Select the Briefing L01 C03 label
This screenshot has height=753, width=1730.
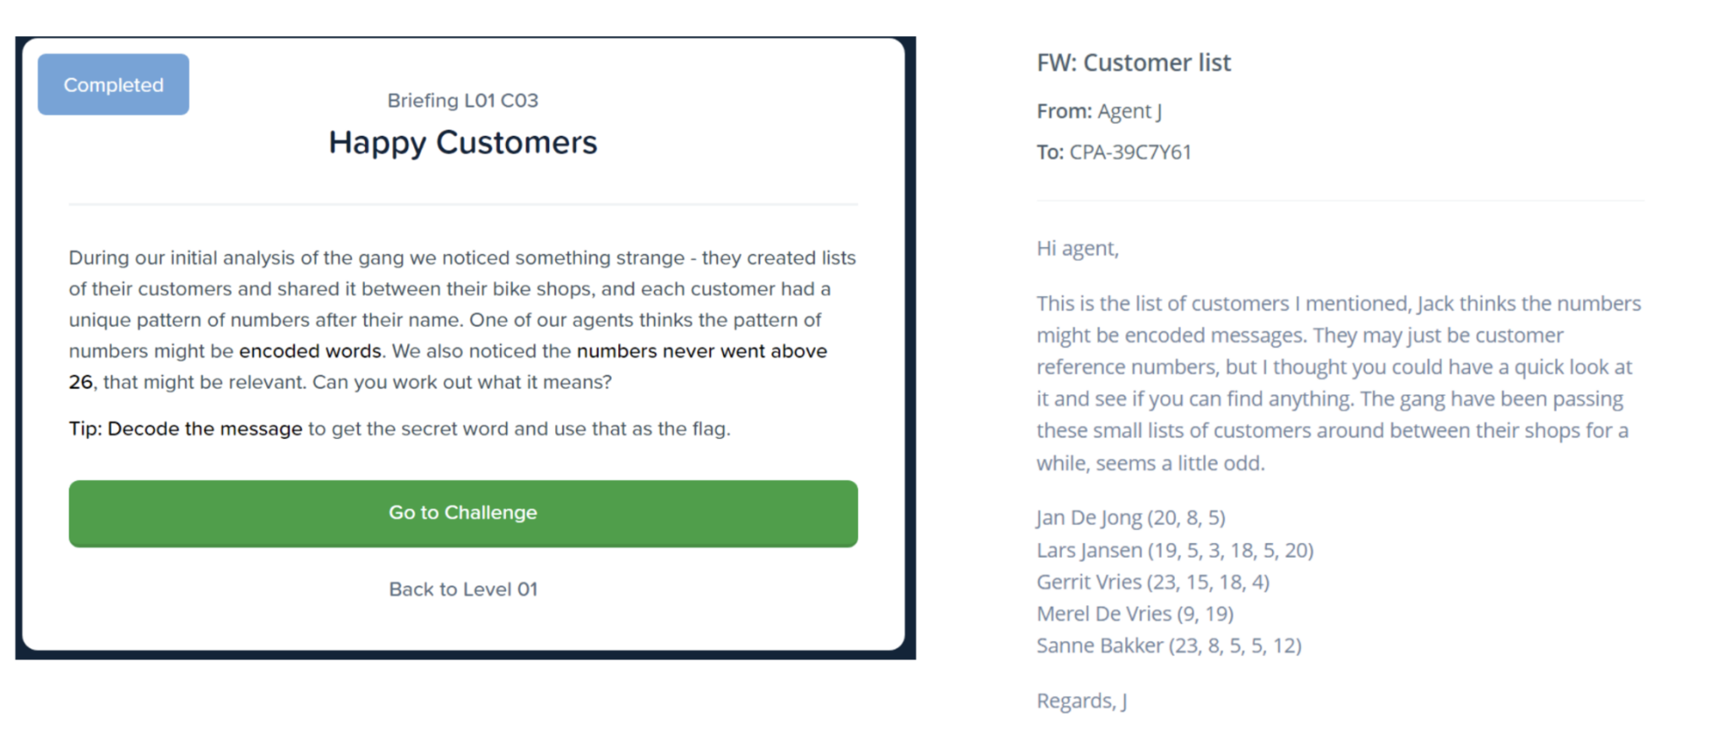pos(463,100)
